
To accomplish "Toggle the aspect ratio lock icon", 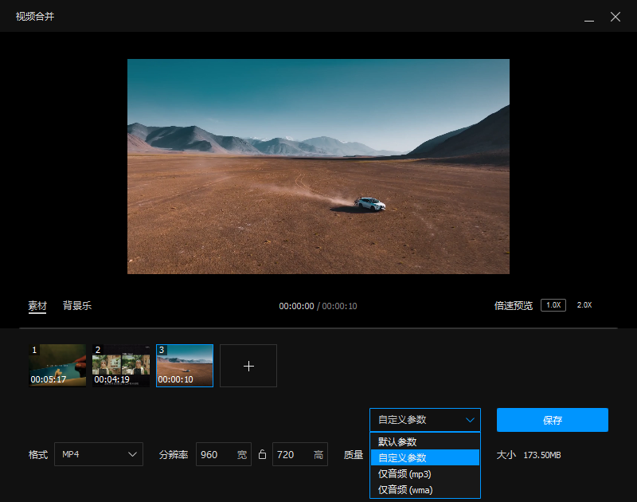I will point(262,455).
